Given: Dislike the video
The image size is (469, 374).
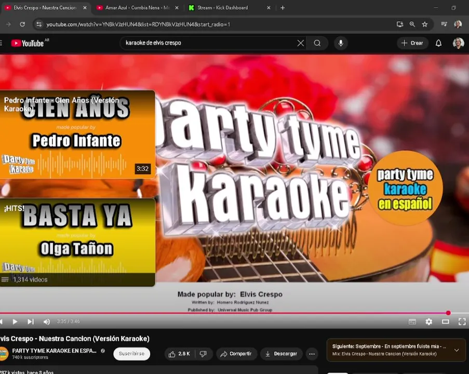Looking at the screenshot, I should (204, 354).
